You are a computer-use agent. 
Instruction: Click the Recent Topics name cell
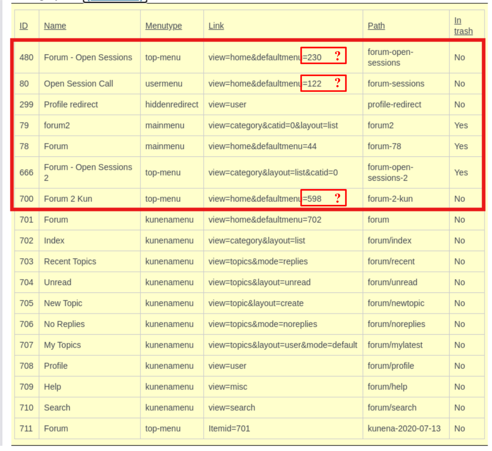pos(70,262)
